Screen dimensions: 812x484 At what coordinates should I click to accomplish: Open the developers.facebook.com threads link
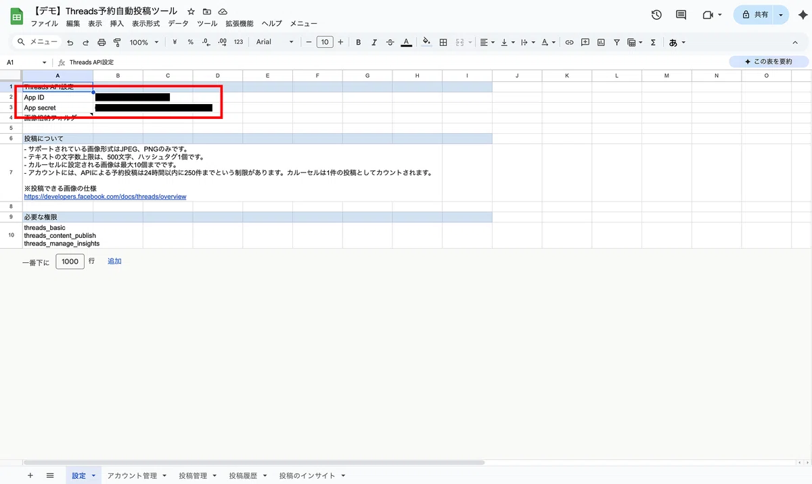[105, 197]
